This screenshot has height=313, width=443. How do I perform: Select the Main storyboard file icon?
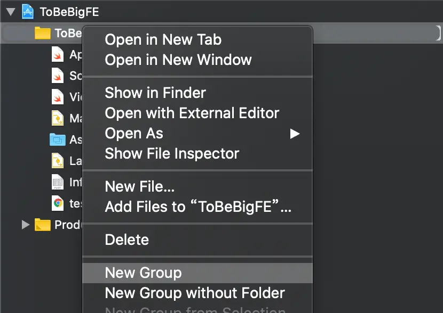(x=58, y=118)
